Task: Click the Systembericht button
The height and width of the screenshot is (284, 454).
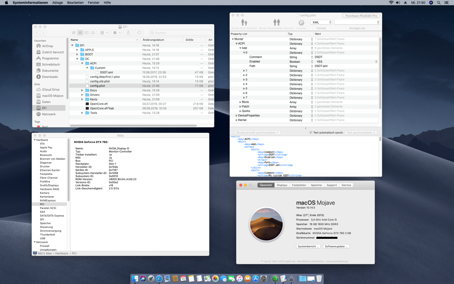Action: pyautogui.click(x=308, y=246)
